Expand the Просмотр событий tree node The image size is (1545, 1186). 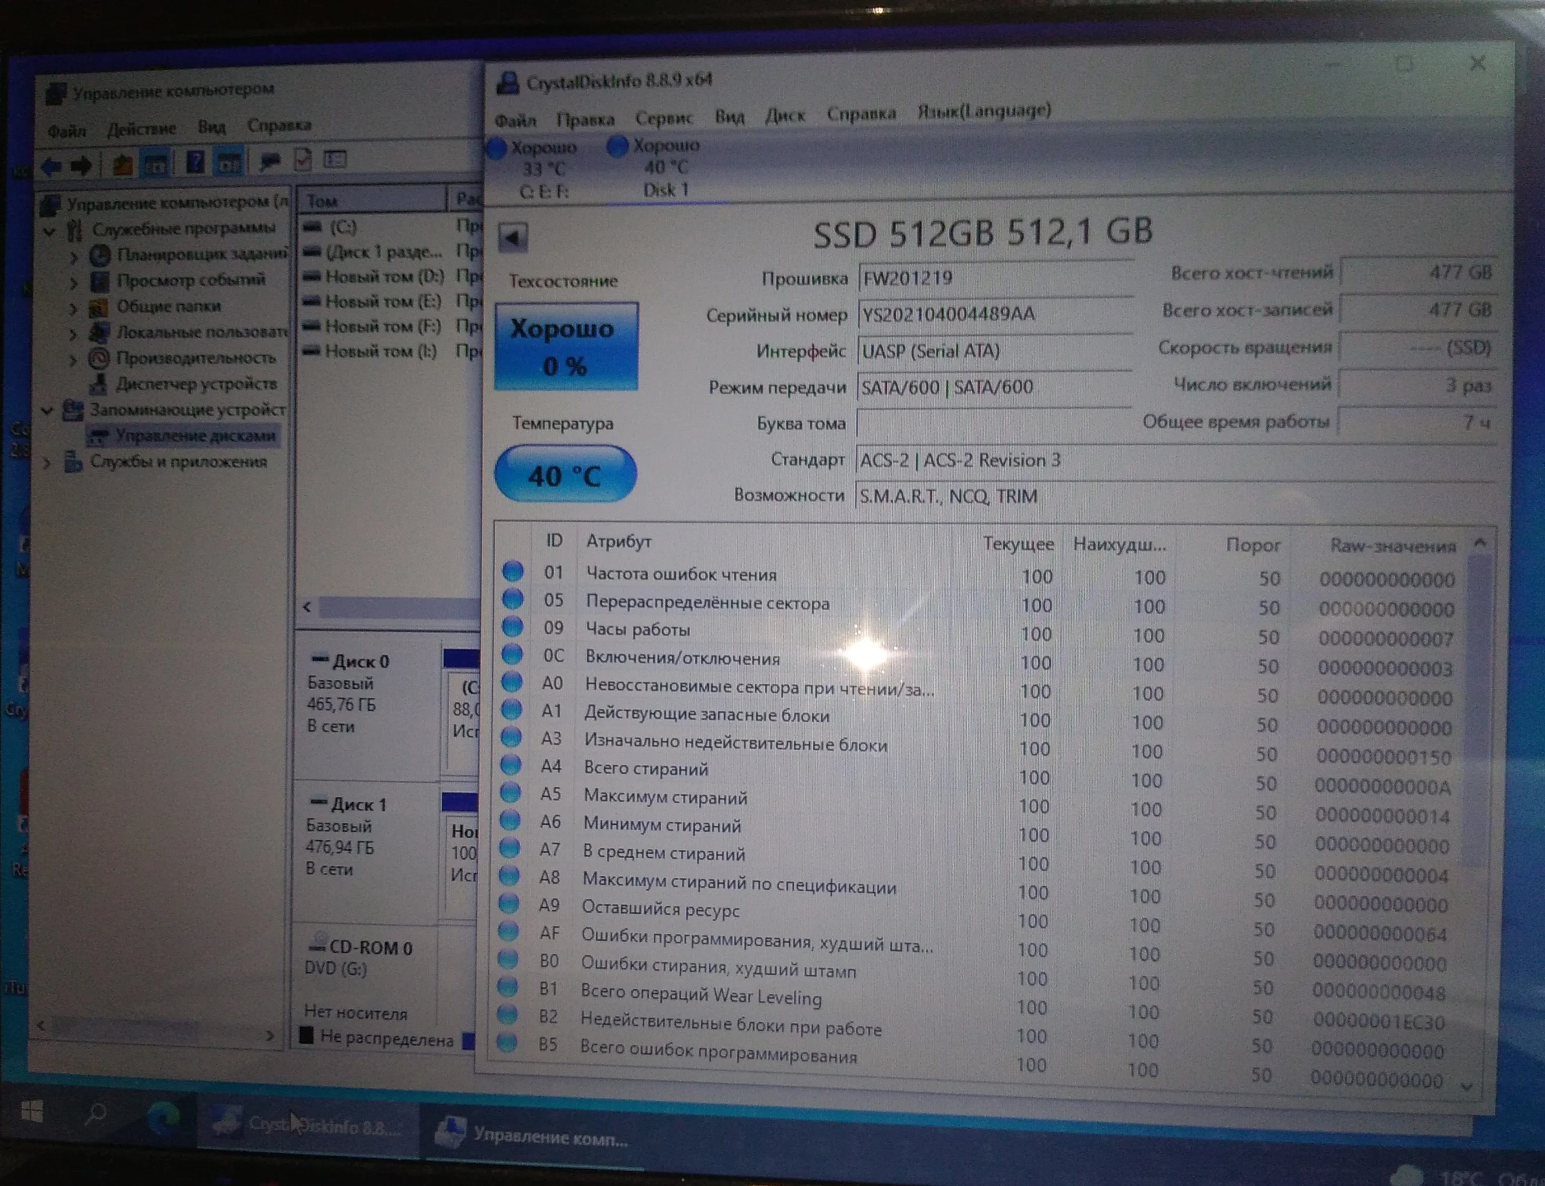click(x=73, y=282)
